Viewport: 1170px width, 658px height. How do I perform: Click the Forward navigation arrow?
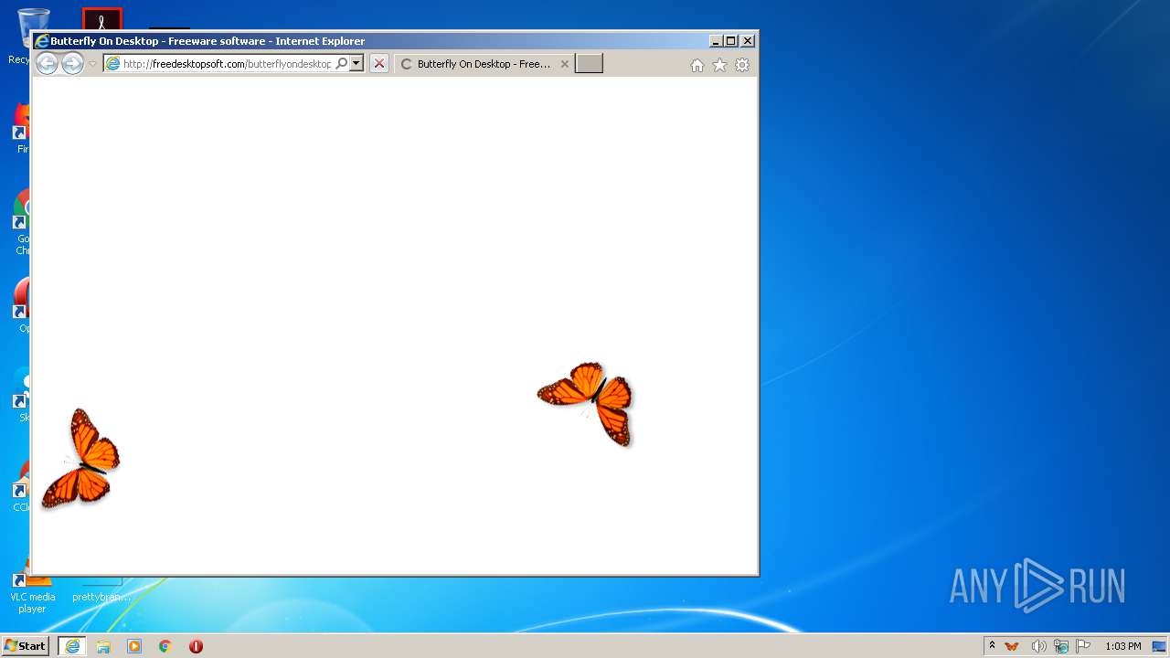click(x=72, y=63)
